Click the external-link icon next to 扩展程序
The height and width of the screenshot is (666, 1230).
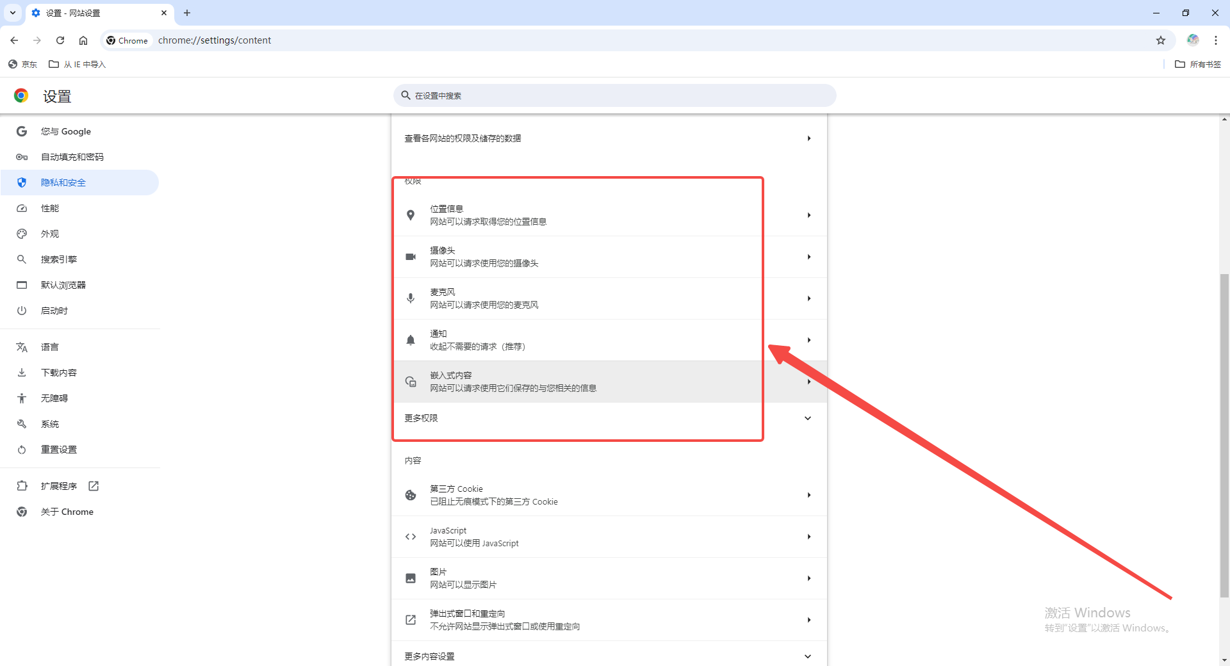click(94, 486)
